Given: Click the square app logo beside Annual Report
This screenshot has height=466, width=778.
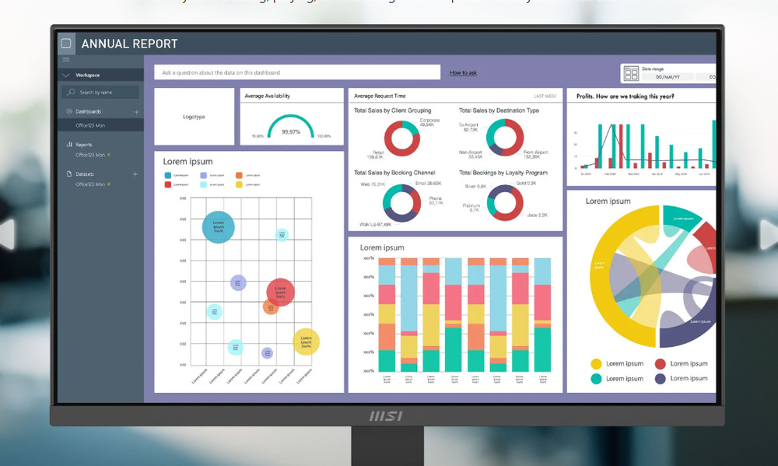Looking at the screenshot, I should click(66, 44).
